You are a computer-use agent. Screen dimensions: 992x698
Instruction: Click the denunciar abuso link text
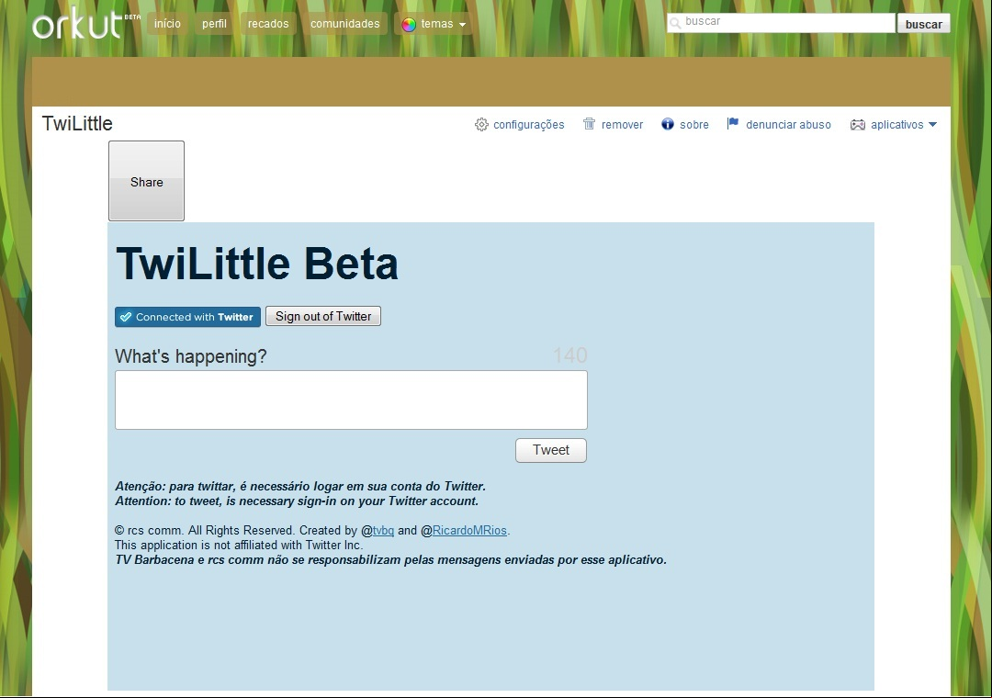tap(788, 125)
